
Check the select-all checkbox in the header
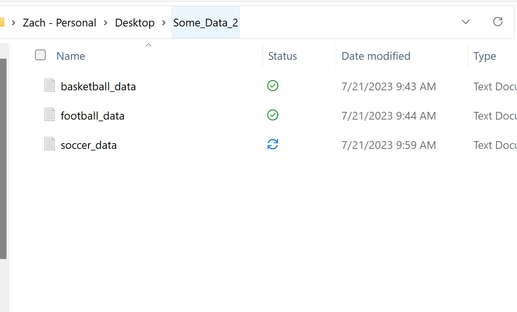(x=40, y=55)
